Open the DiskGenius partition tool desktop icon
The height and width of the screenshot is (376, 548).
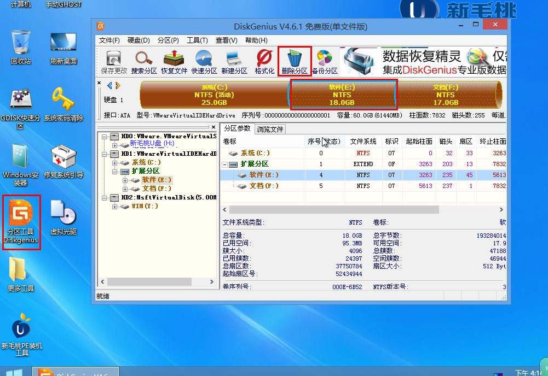point(21,222)
